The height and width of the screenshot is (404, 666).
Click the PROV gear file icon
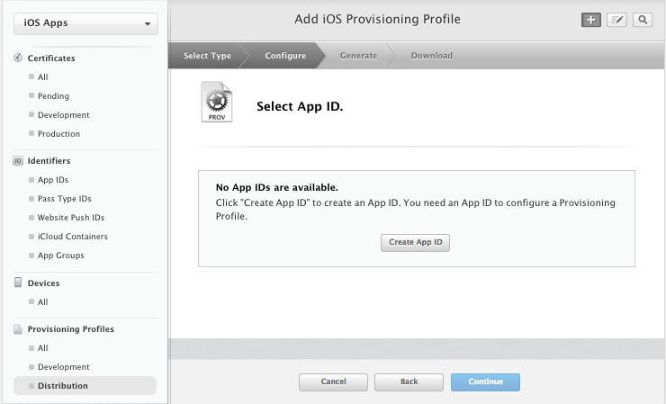(x=217, y=102)
